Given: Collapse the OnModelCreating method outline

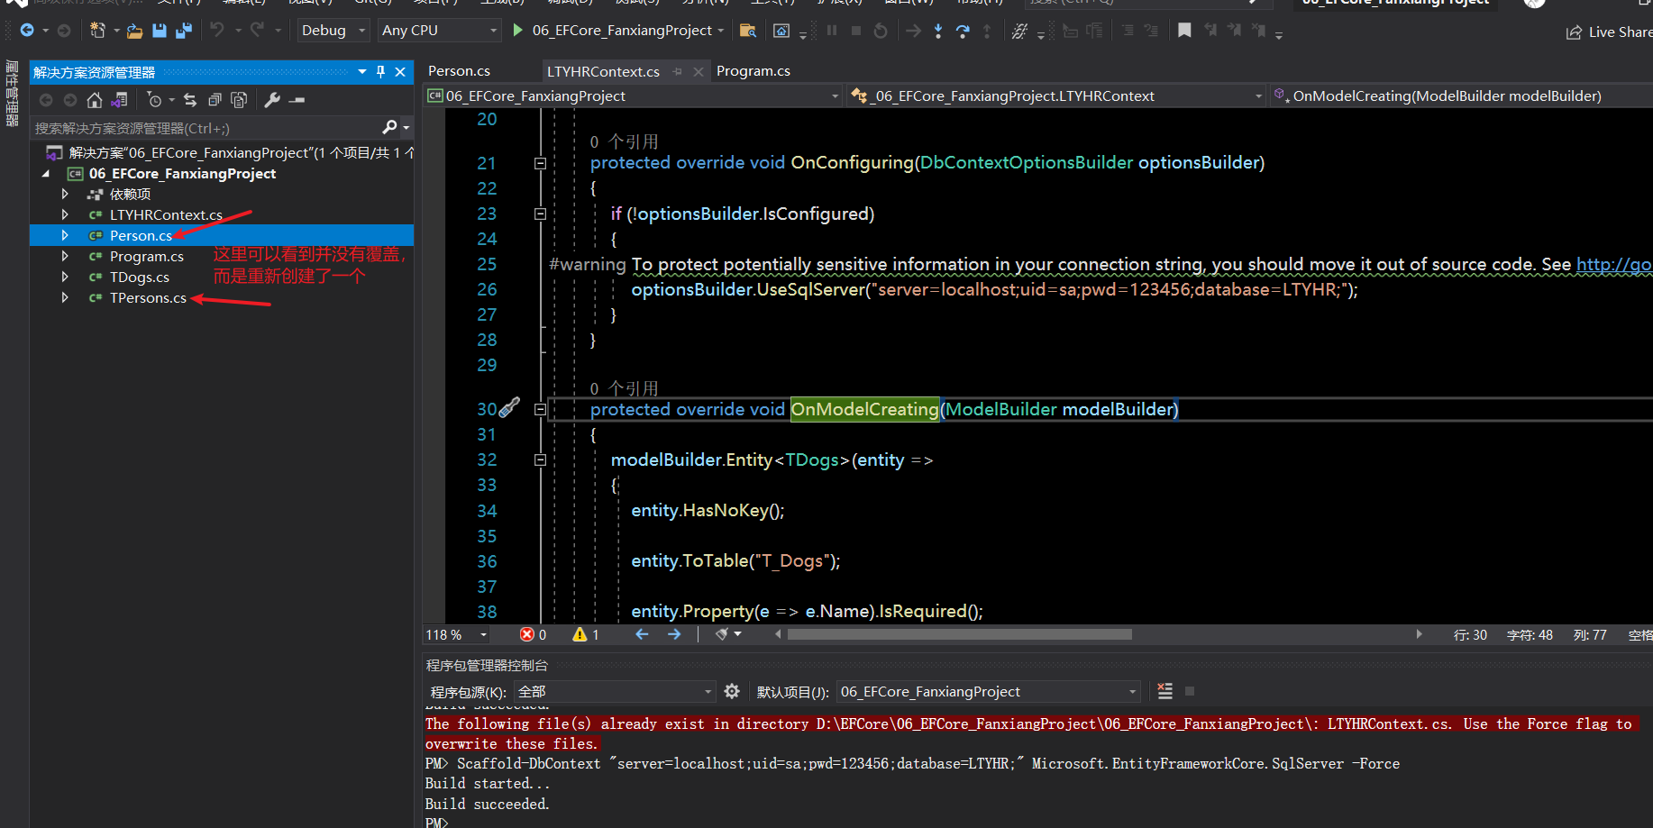Looking at the screenshot, I should click(x=540, y=410).
